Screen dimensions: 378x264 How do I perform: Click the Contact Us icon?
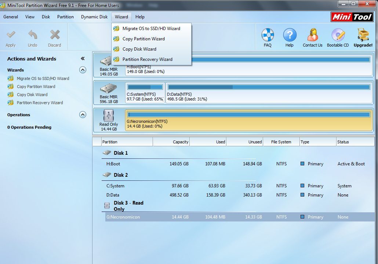tap(312, 35)
